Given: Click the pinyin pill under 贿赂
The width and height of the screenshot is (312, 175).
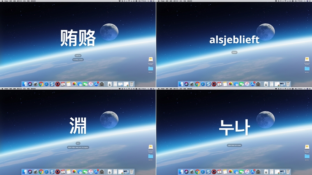Looking at the screenshot, I should coord(78,56).
